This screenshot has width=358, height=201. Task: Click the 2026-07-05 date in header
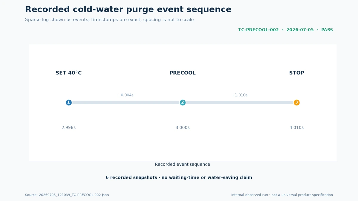(x=300, y=30)
